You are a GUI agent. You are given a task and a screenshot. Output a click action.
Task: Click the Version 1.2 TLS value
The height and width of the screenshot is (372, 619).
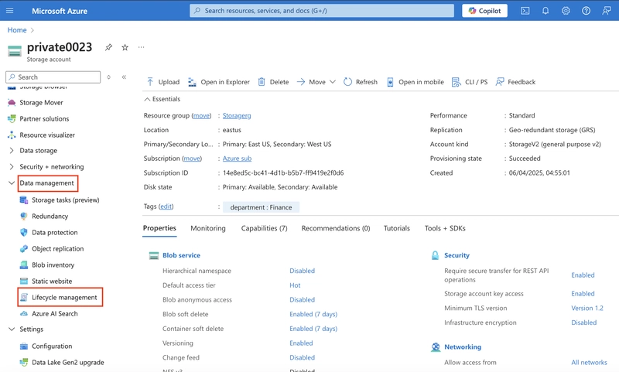point(587,308)
